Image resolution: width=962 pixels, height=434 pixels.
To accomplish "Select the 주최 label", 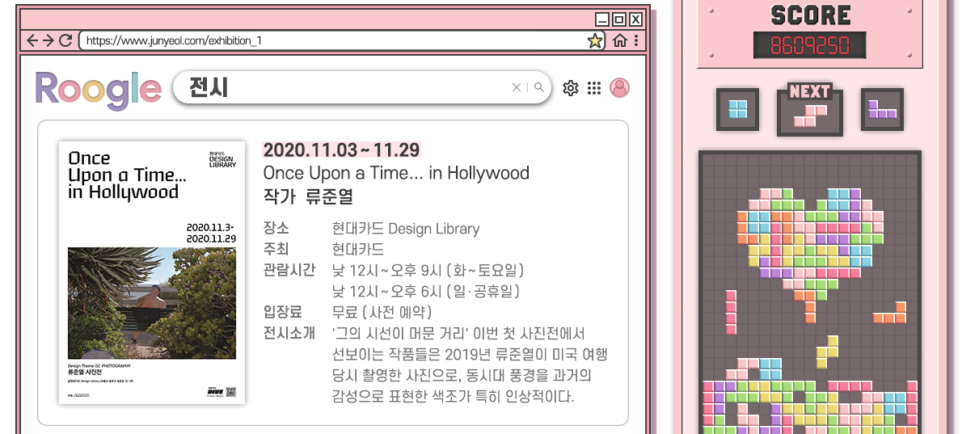I will coord(276,250).
